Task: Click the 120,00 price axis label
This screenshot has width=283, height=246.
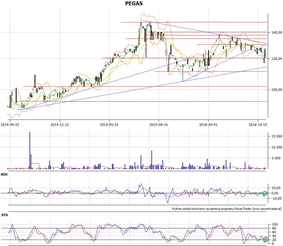Action: click(277, 59)
